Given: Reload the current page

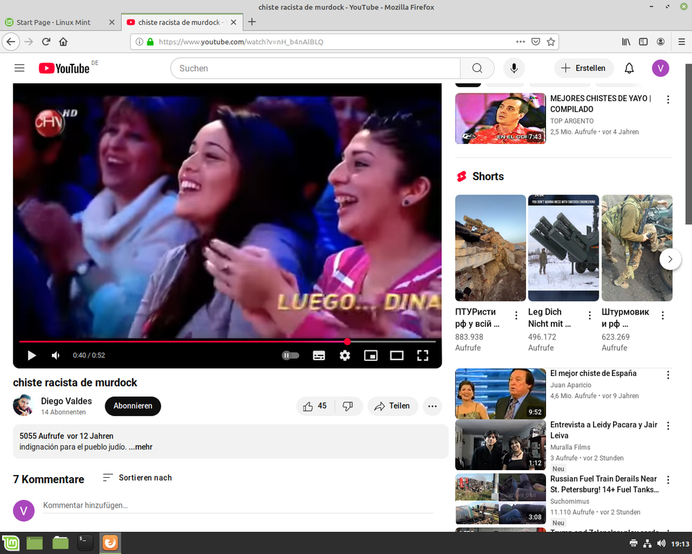Looking at the screenshot, I should [x=46, y=42].
